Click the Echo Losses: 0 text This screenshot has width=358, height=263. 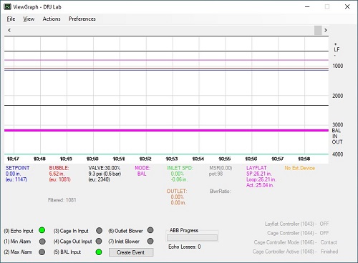click(x=185, y=247)
